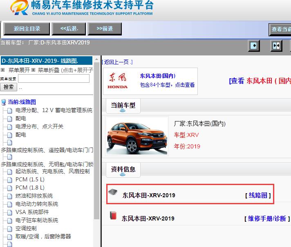Select 电源分布、点火开关 entry
This screenshot has width=291, height=247.
point(39,126)
